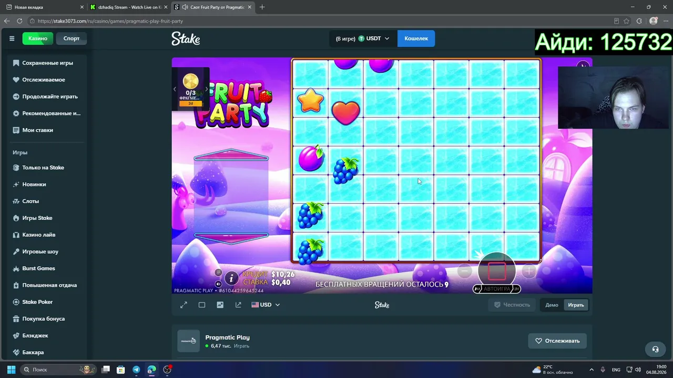Click the browser back arrow
Viewport: 673px width, 378px height.
click(x=7, y=21)
